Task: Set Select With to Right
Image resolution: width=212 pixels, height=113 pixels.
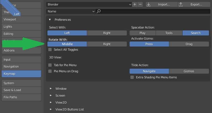Action: (x=107, y=33)
